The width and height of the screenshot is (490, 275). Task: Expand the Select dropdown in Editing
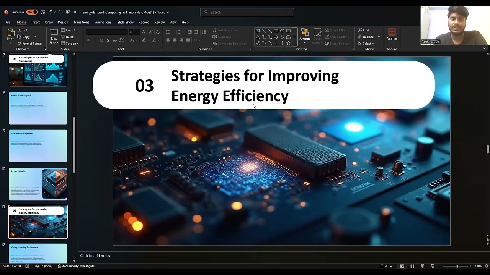(366, 44)
